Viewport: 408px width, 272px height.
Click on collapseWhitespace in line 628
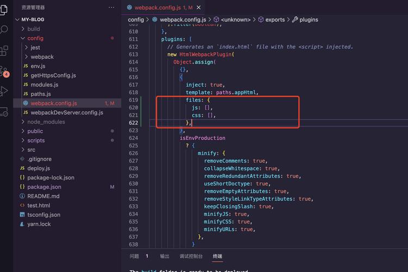(231, 169)
